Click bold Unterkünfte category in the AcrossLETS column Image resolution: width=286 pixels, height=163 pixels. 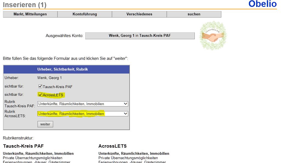coord(134,154)
